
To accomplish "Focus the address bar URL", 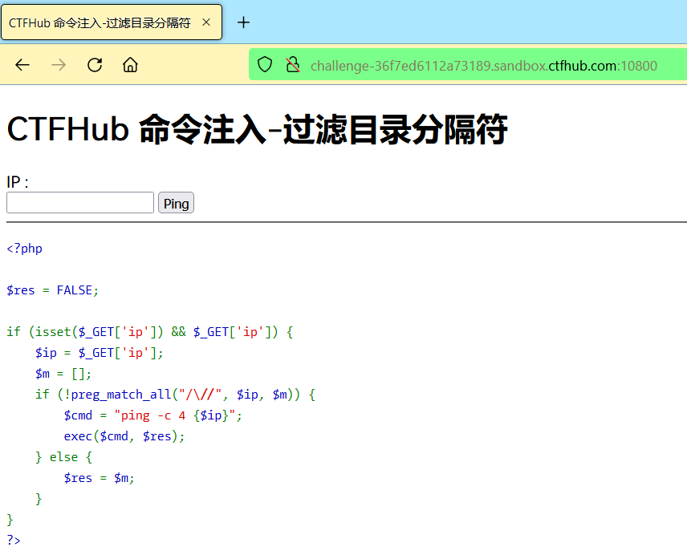I will coord(484,66).
